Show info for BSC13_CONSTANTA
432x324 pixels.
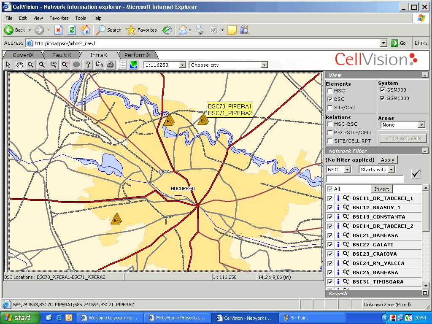point(338,216)
